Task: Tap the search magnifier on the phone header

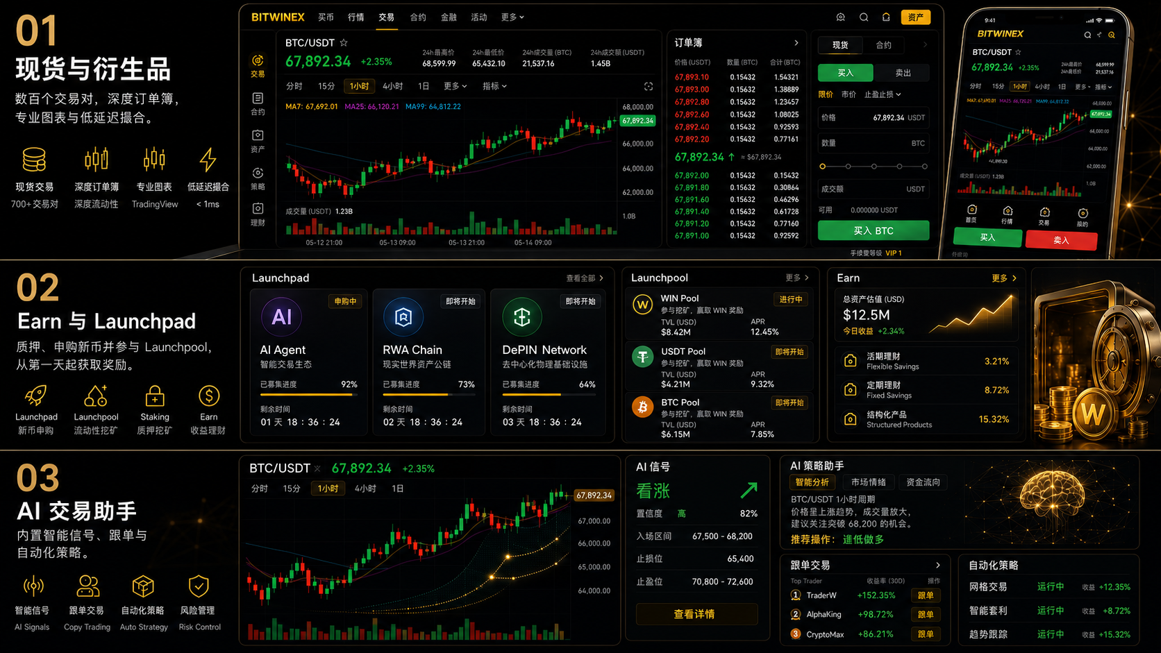Action: [1087, 35]
